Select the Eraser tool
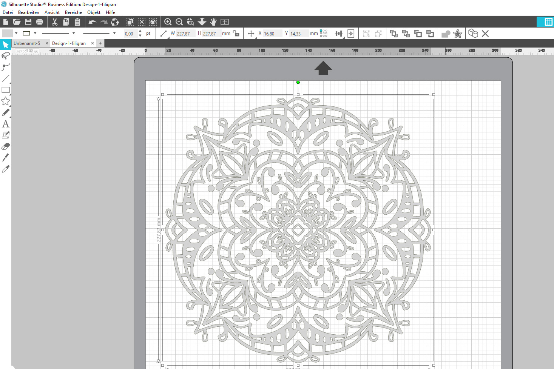 pos(6,146)
